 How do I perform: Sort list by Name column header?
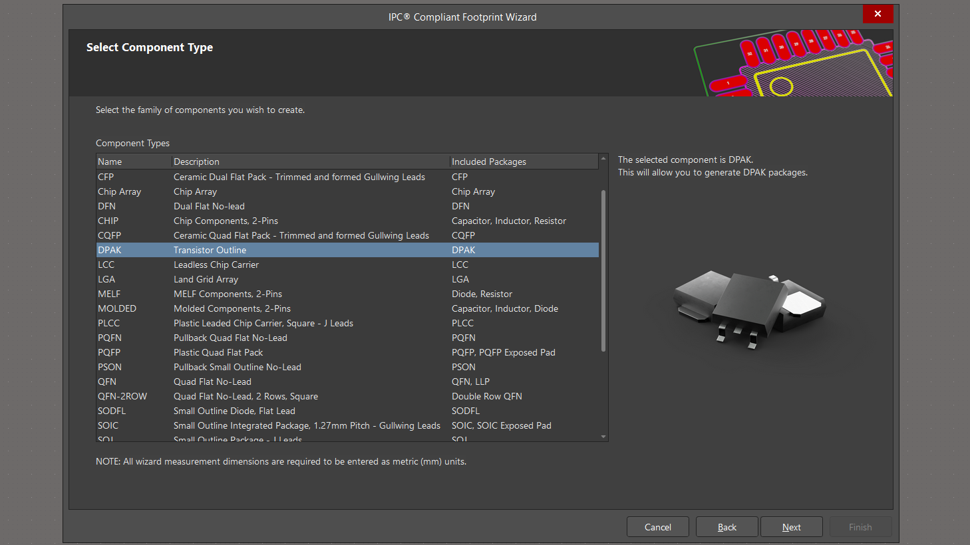click(x=133, y=162)
